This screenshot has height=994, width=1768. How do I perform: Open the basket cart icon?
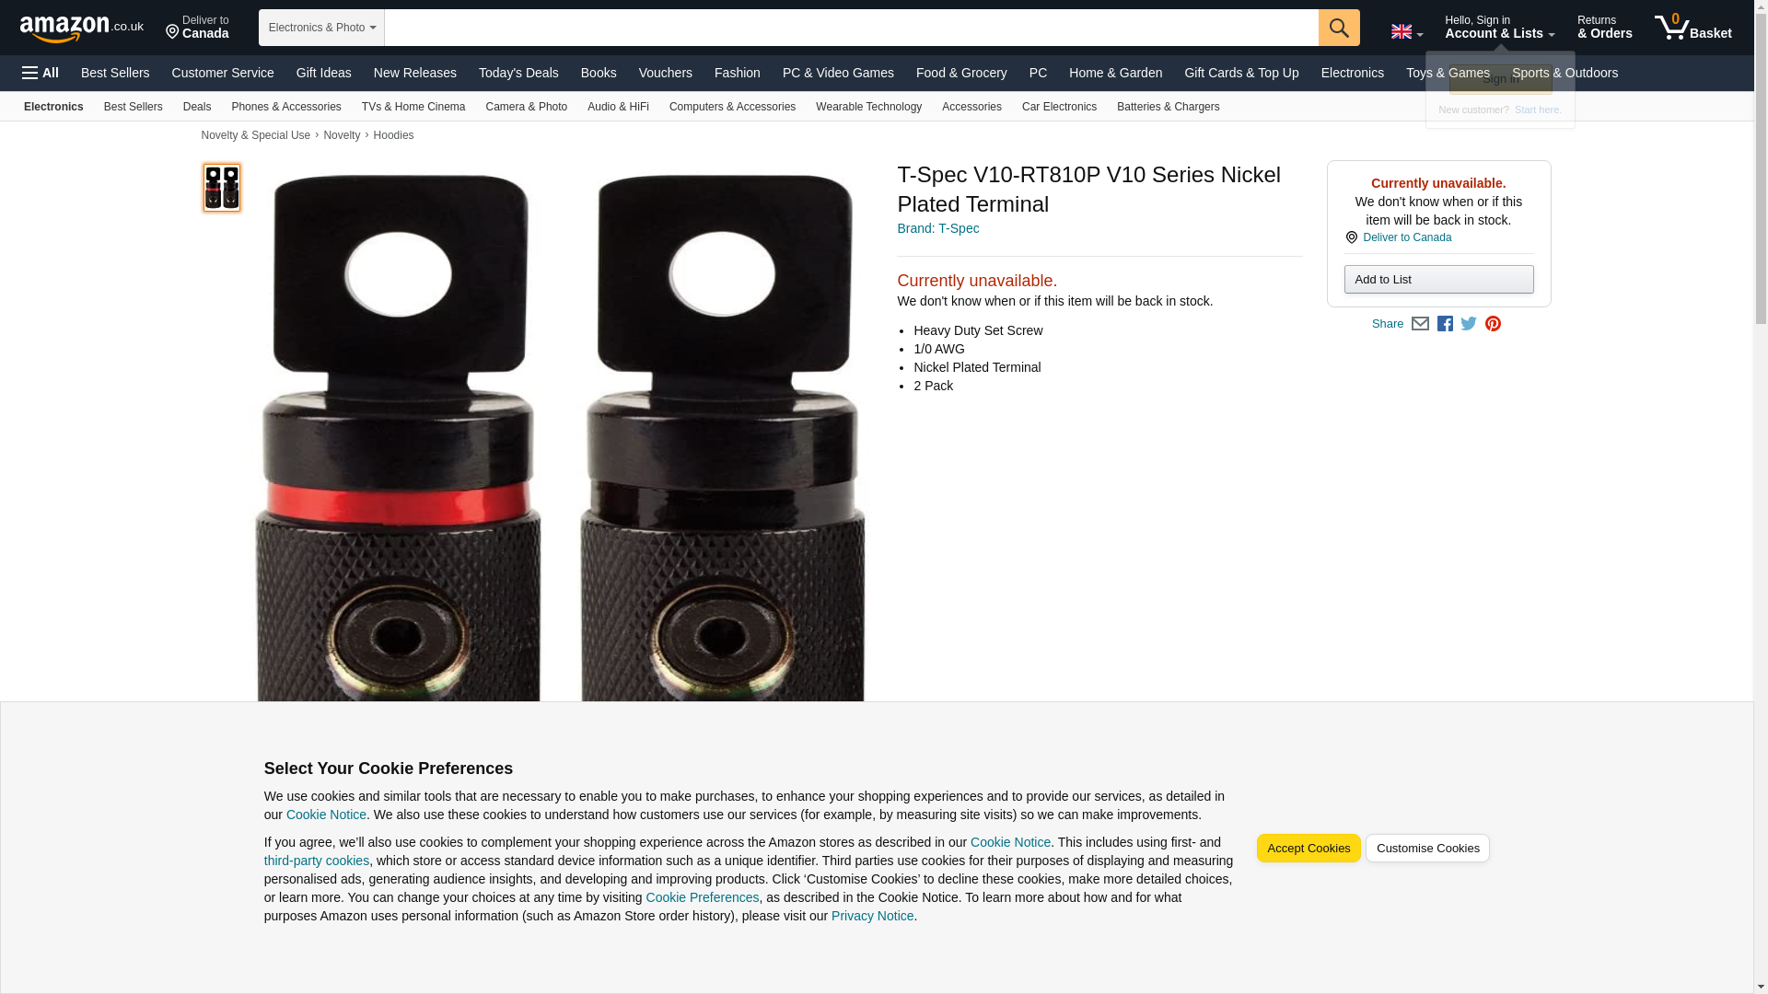[x=1692, y=27]
